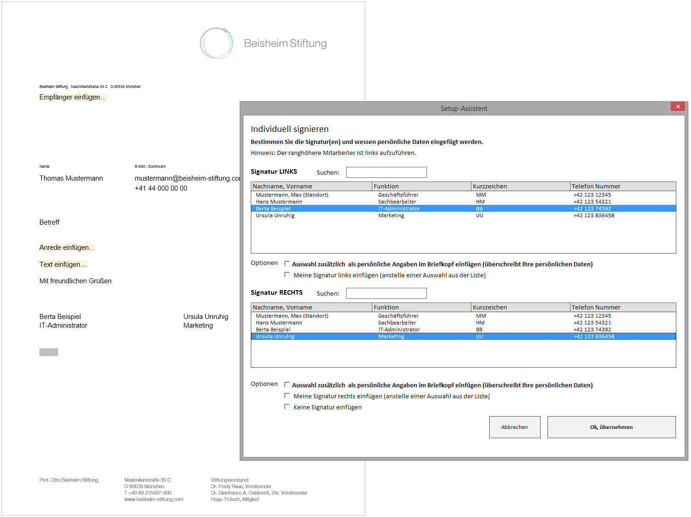Sort right list by Funktion header
The width and height of the screenshot is (691, 517).
[x=422, y=308]
